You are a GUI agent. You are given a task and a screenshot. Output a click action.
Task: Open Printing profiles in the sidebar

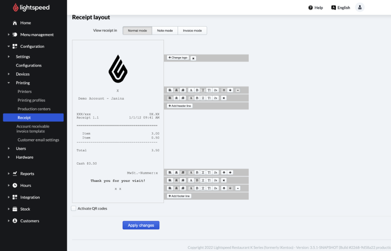coord(31,100)
